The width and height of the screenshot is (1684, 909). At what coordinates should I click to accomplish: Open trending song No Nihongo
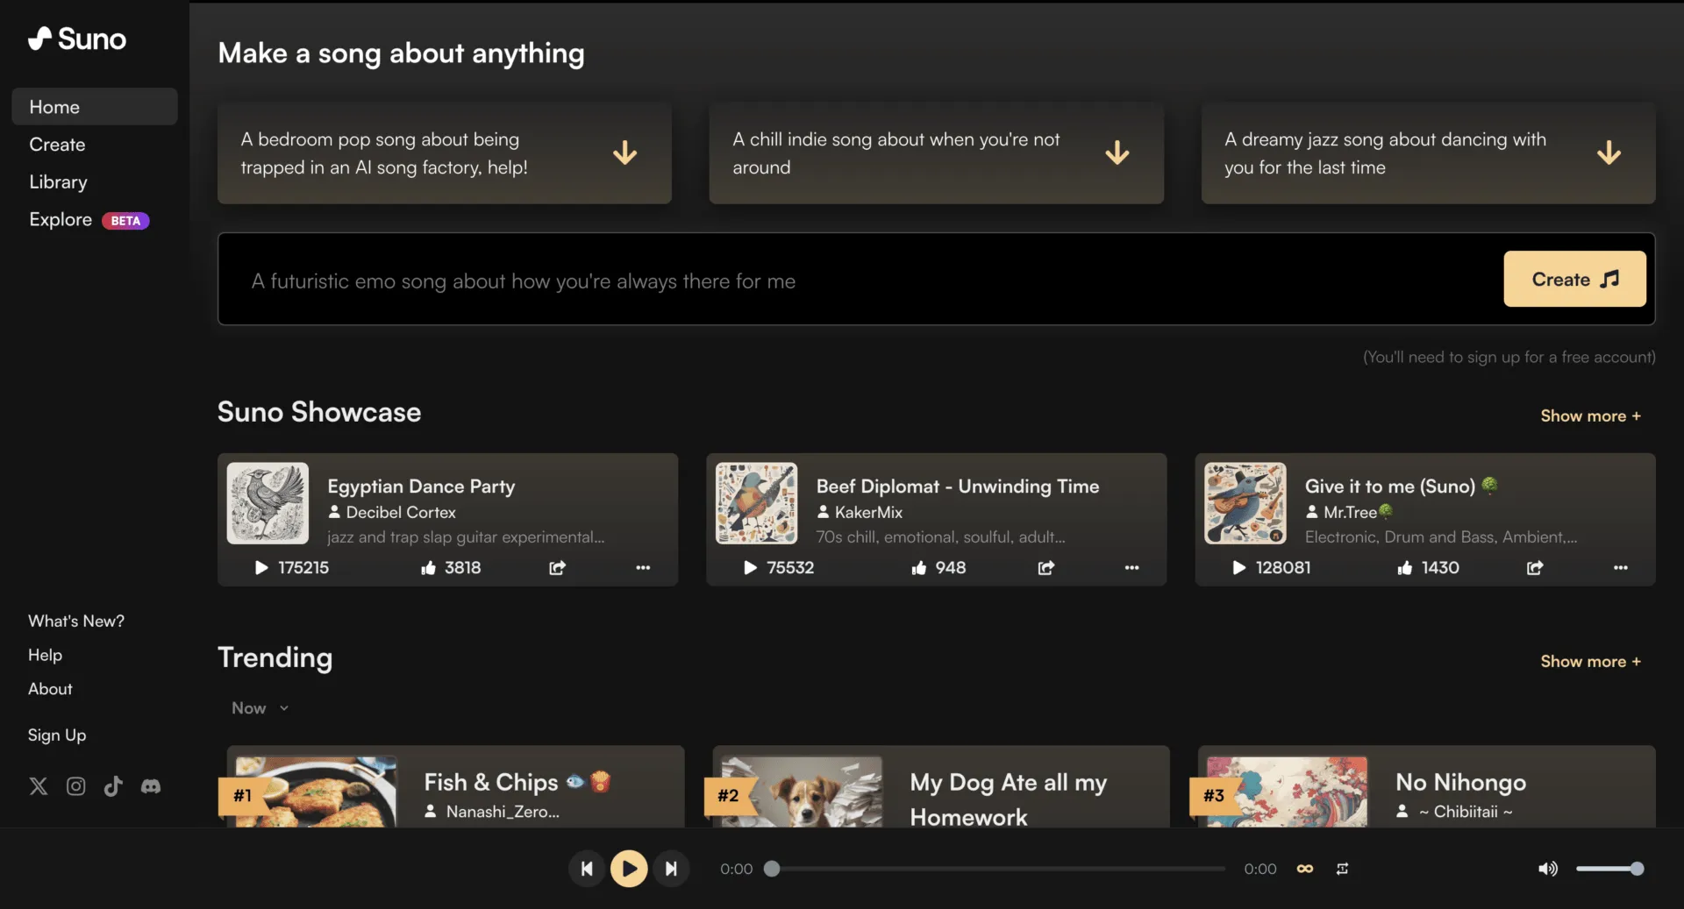(x=1460, y=782)
